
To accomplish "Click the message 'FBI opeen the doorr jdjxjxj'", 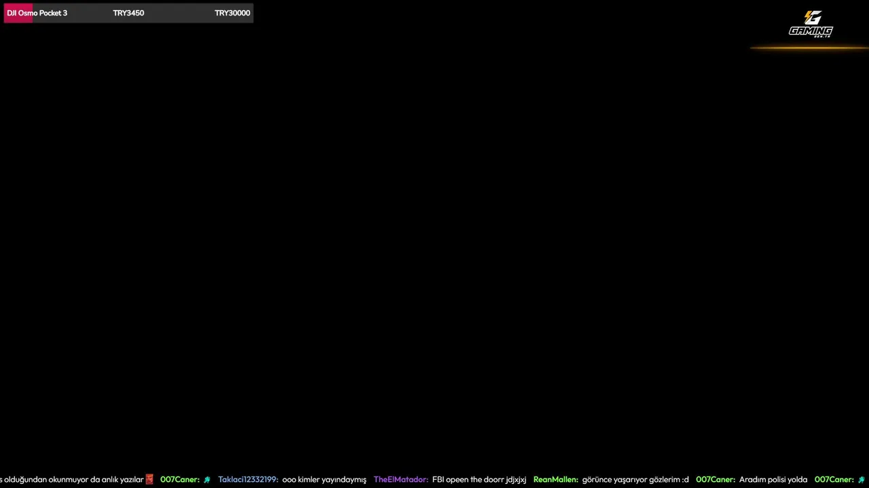I will click(x=479, y=479).
